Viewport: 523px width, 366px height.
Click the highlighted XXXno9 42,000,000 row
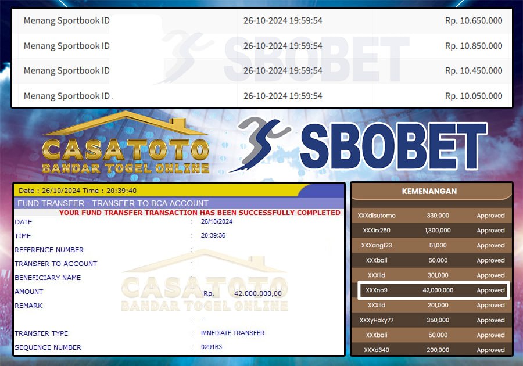(432, 290)
